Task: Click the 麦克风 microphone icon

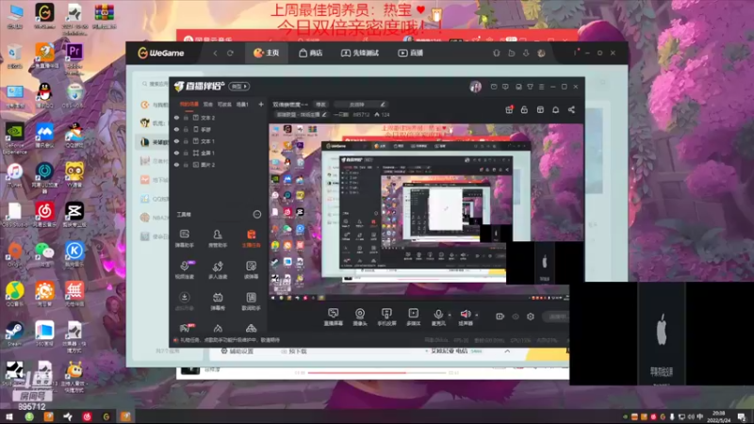Action: point(438,317)
